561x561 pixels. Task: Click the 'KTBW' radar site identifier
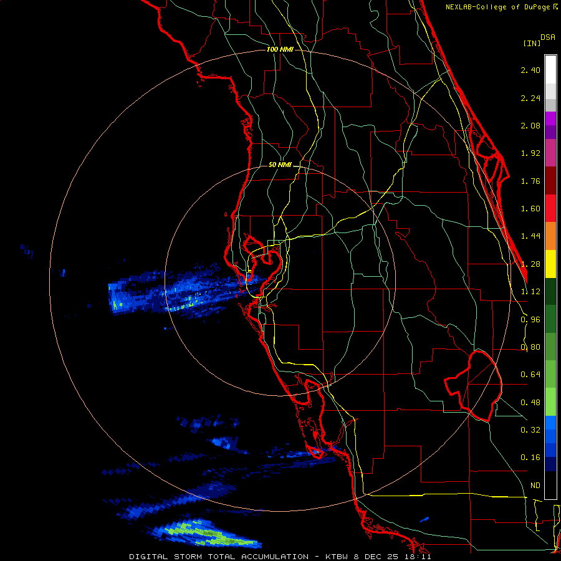click(338, 557)
